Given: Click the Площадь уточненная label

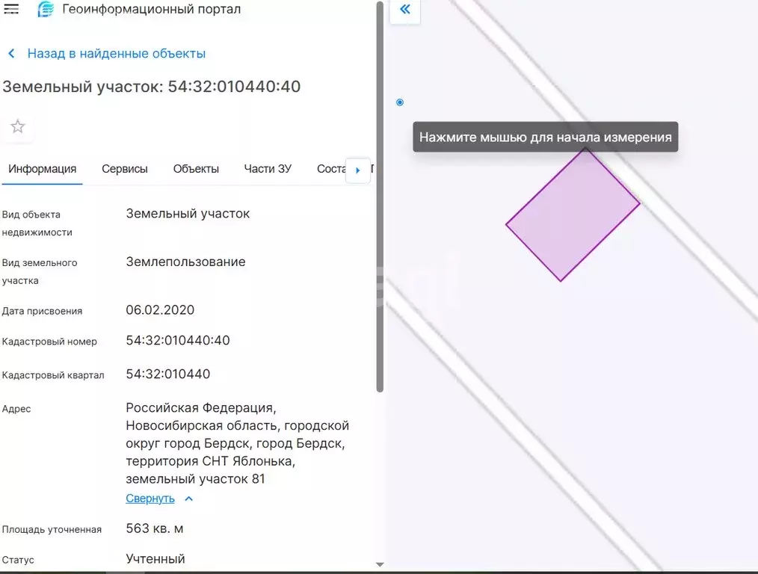Looking at the screenshot, I should point(52,530).
